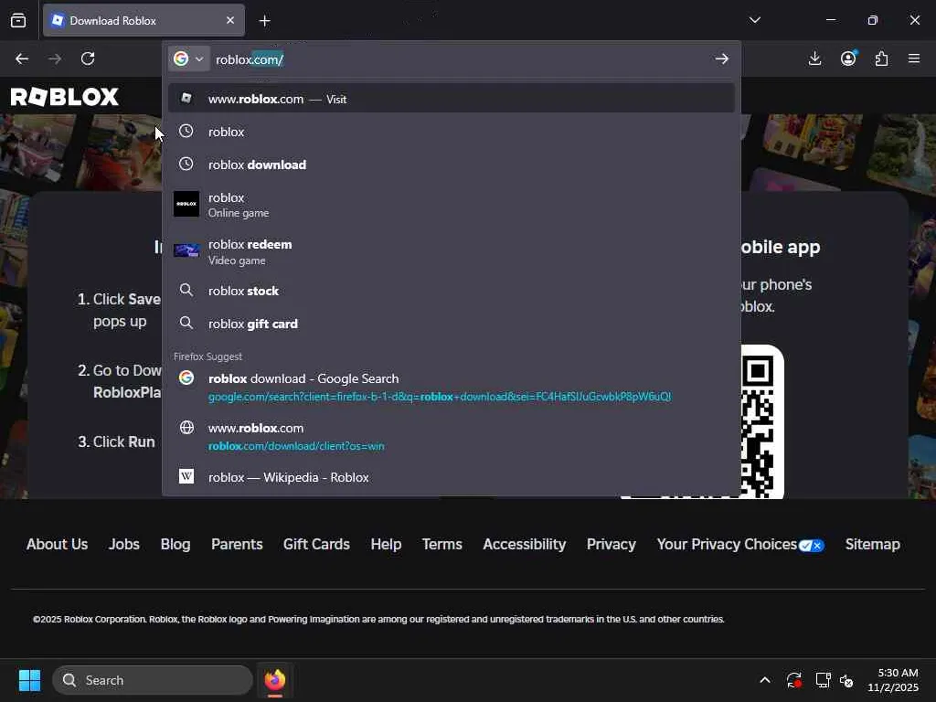Choose the 'roblox download' history suggestion
This screenshot has height=702, width=936.
(x=452, y=165)
